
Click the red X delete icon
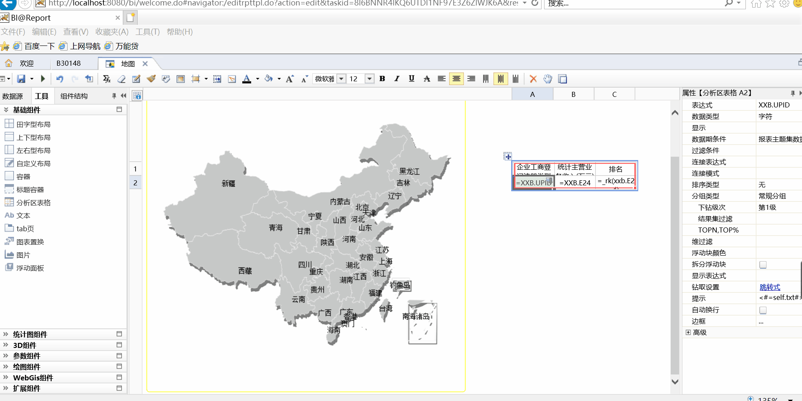[x=533, y=79]
